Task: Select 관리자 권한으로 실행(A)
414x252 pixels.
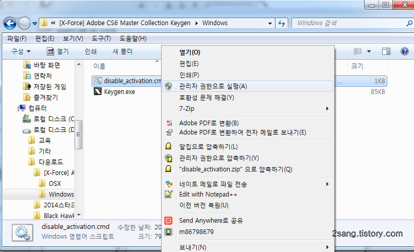Action: pos(248,86)
